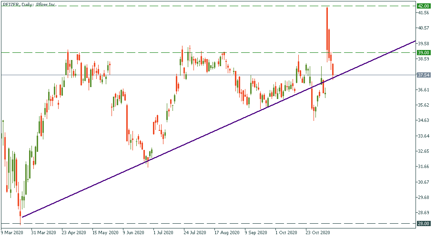Select the 37.54 current price label

point(423,75)
